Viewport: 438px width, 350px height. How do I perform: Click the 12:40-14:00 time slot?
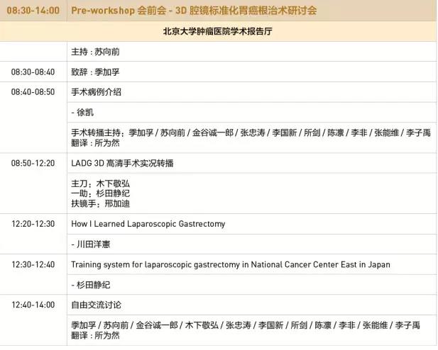(33, 305)
